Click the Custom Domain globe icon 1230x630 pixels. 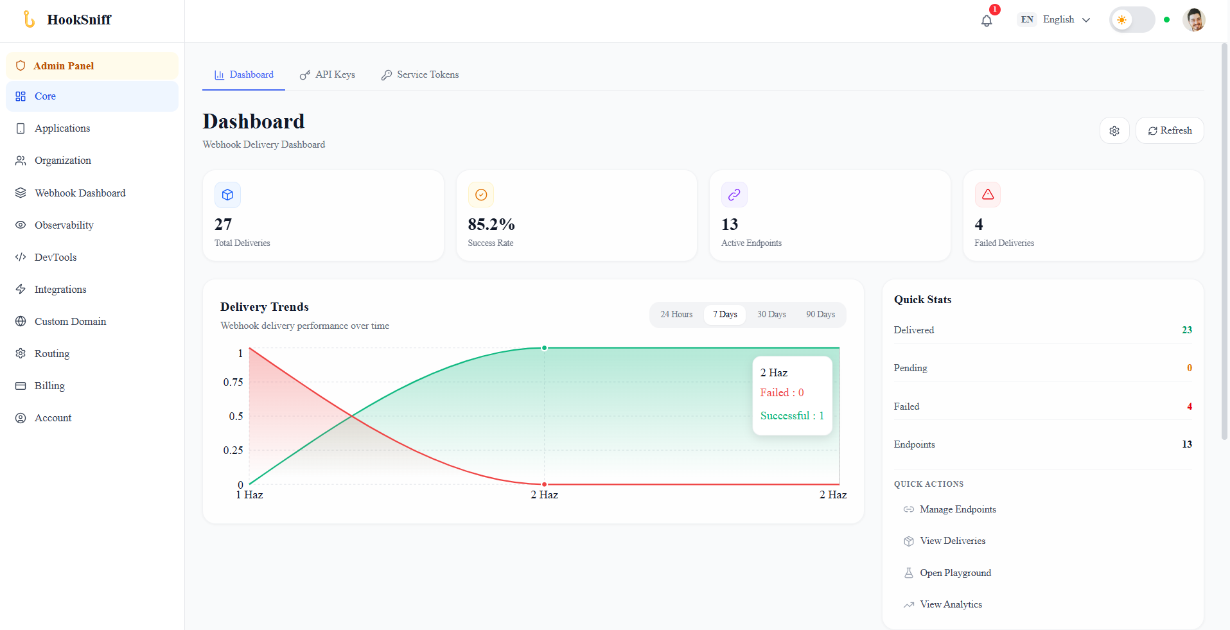click(21, 321)
